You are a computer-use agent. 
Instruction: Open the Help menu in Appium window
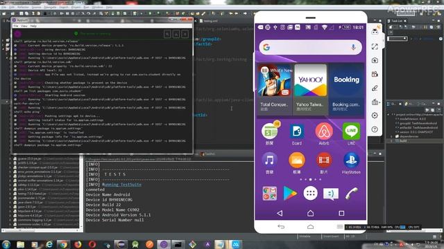point(33,26)
